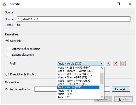Select Enregistrer le flux brut option

tap(7, 74)
